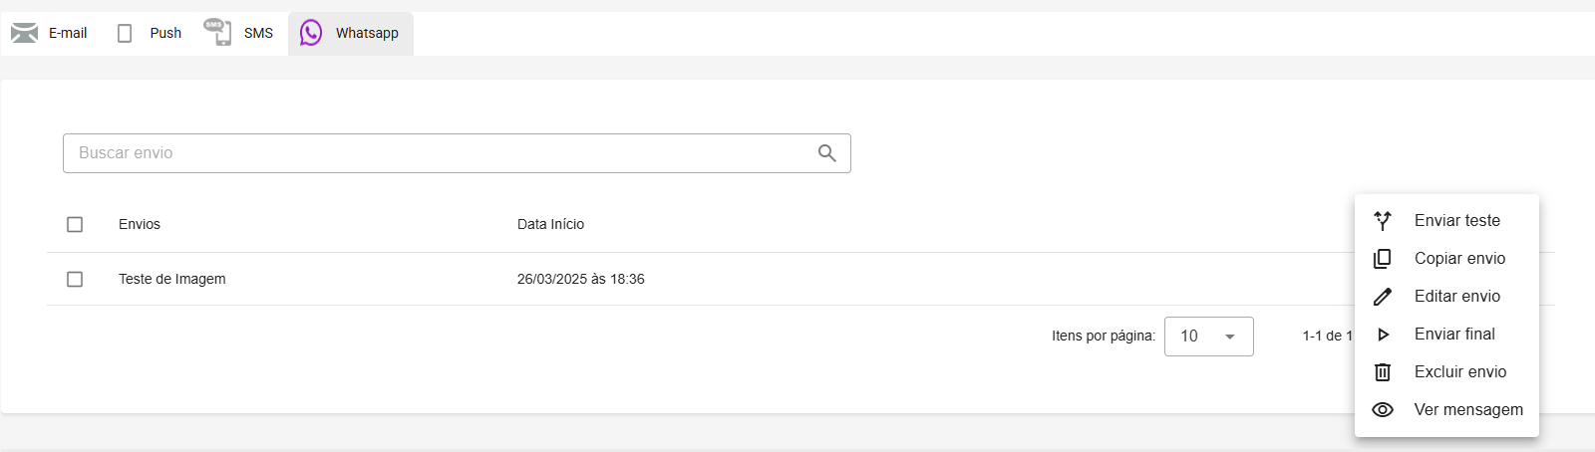Click the Enviar teste fork icon
Screen dimensions: 1595x452
[x=1383, y=221]
